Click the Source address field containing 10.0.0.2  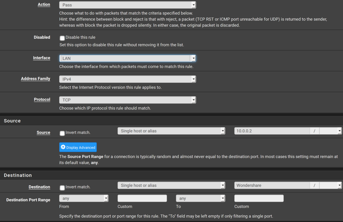point(272,131)
